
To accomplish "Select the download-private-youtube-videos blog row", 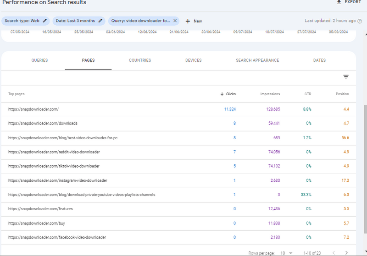I will pos(178,195).
